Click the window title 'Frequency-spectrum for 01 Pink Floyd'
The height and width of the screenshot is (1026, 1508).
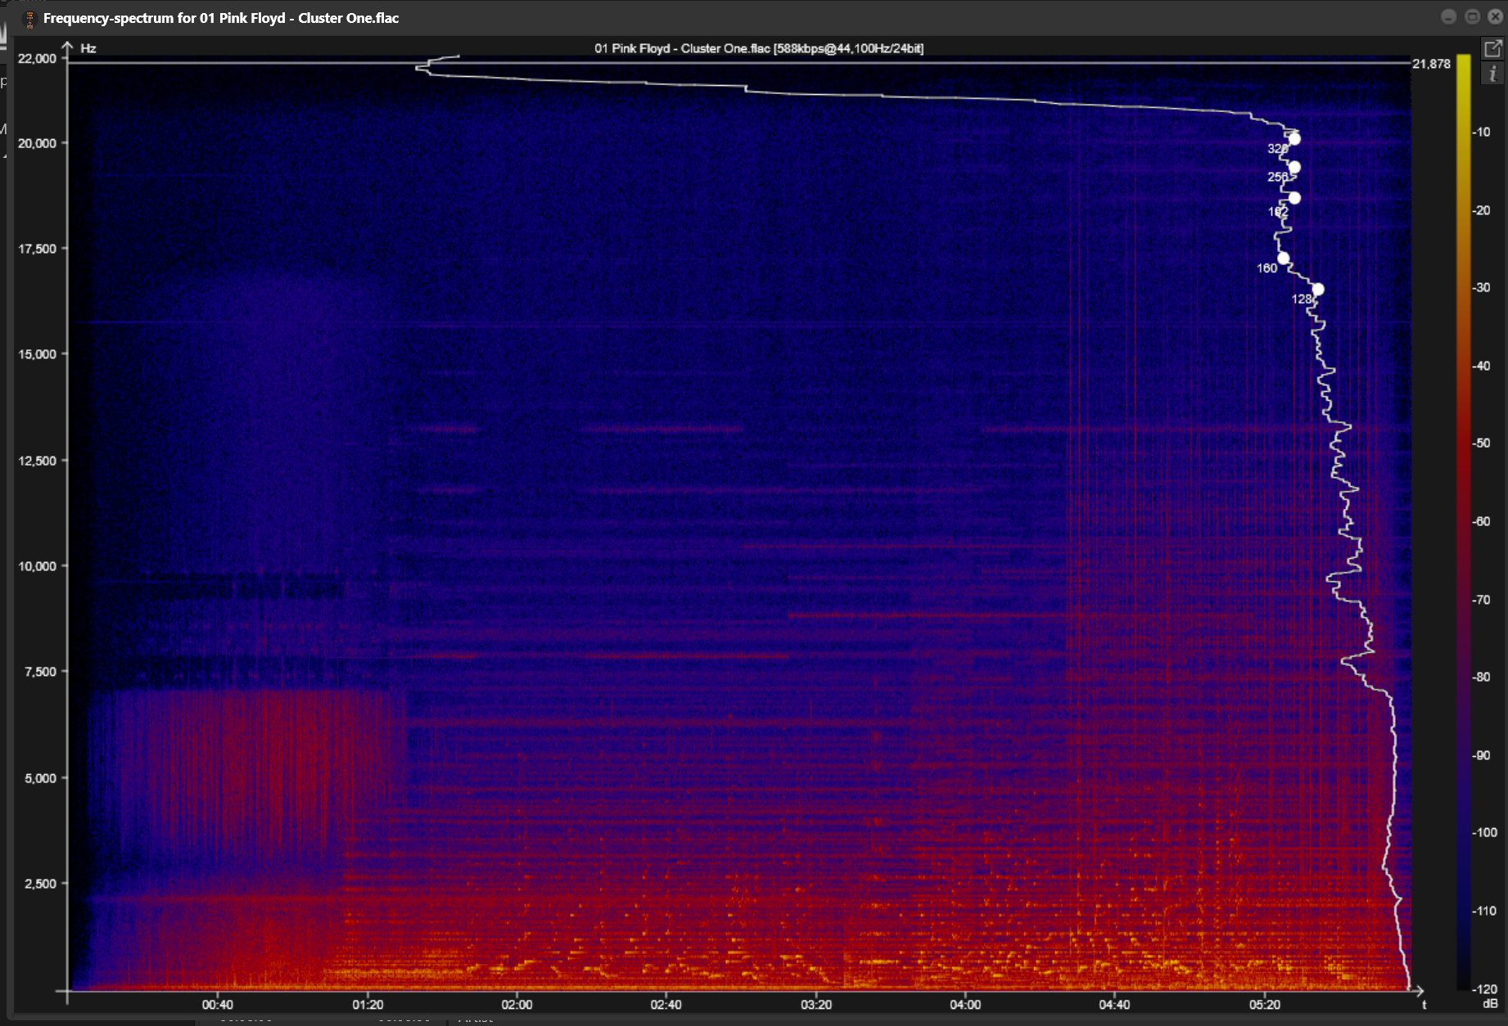pos(221,18)
